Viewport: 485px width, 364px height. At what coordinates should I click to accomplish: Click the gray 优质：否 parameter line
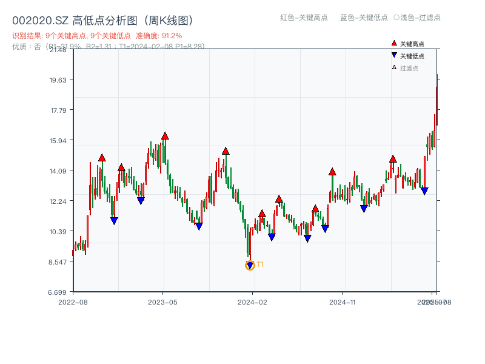pos(109,47)
